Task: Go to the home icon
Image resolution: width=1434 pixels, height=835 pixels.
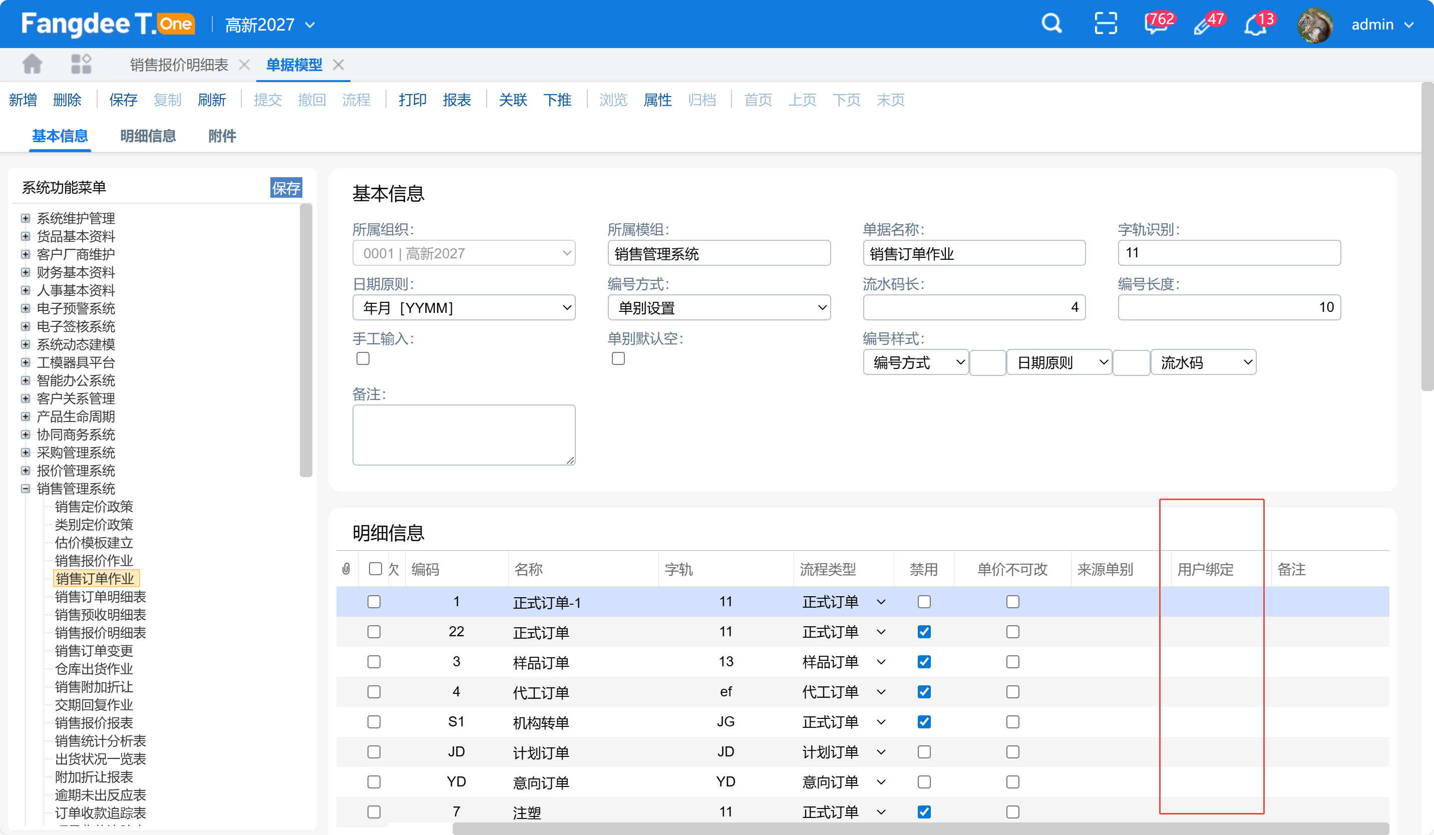Action: (32, 64)
